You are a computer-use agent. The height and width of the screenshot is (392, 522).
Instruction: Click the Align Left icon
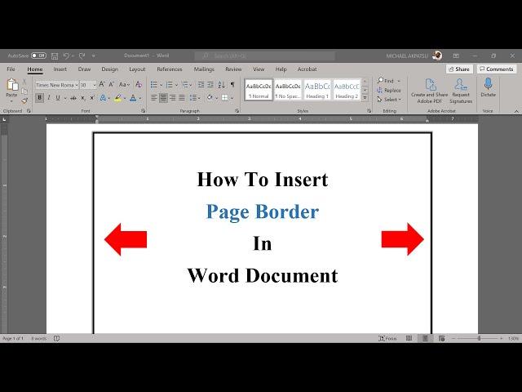pyautogui.click(x=154, y=98)
